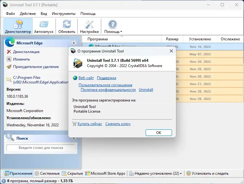244x184 pixels.
Task: Click the May 07, 2022 install date
Action: point(200,54)
